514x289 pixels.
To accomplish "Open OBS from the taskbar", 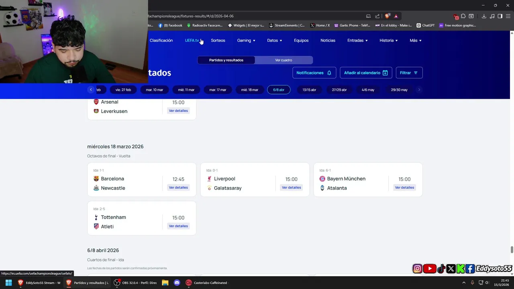I will coord(135,283).
